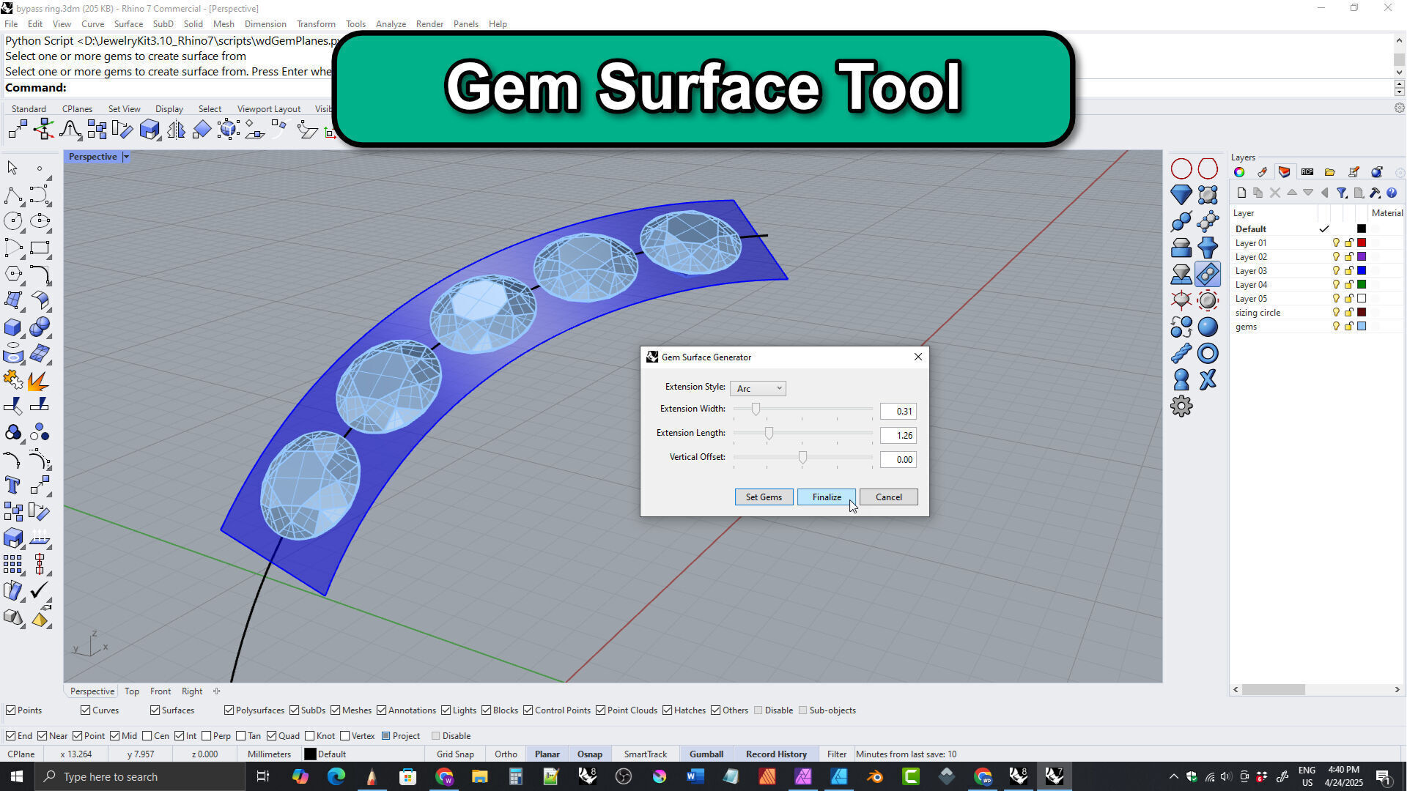Screen dimensions: 1407x791
Task: Click the Vertical Offset value field
Action: coord(898,460)
